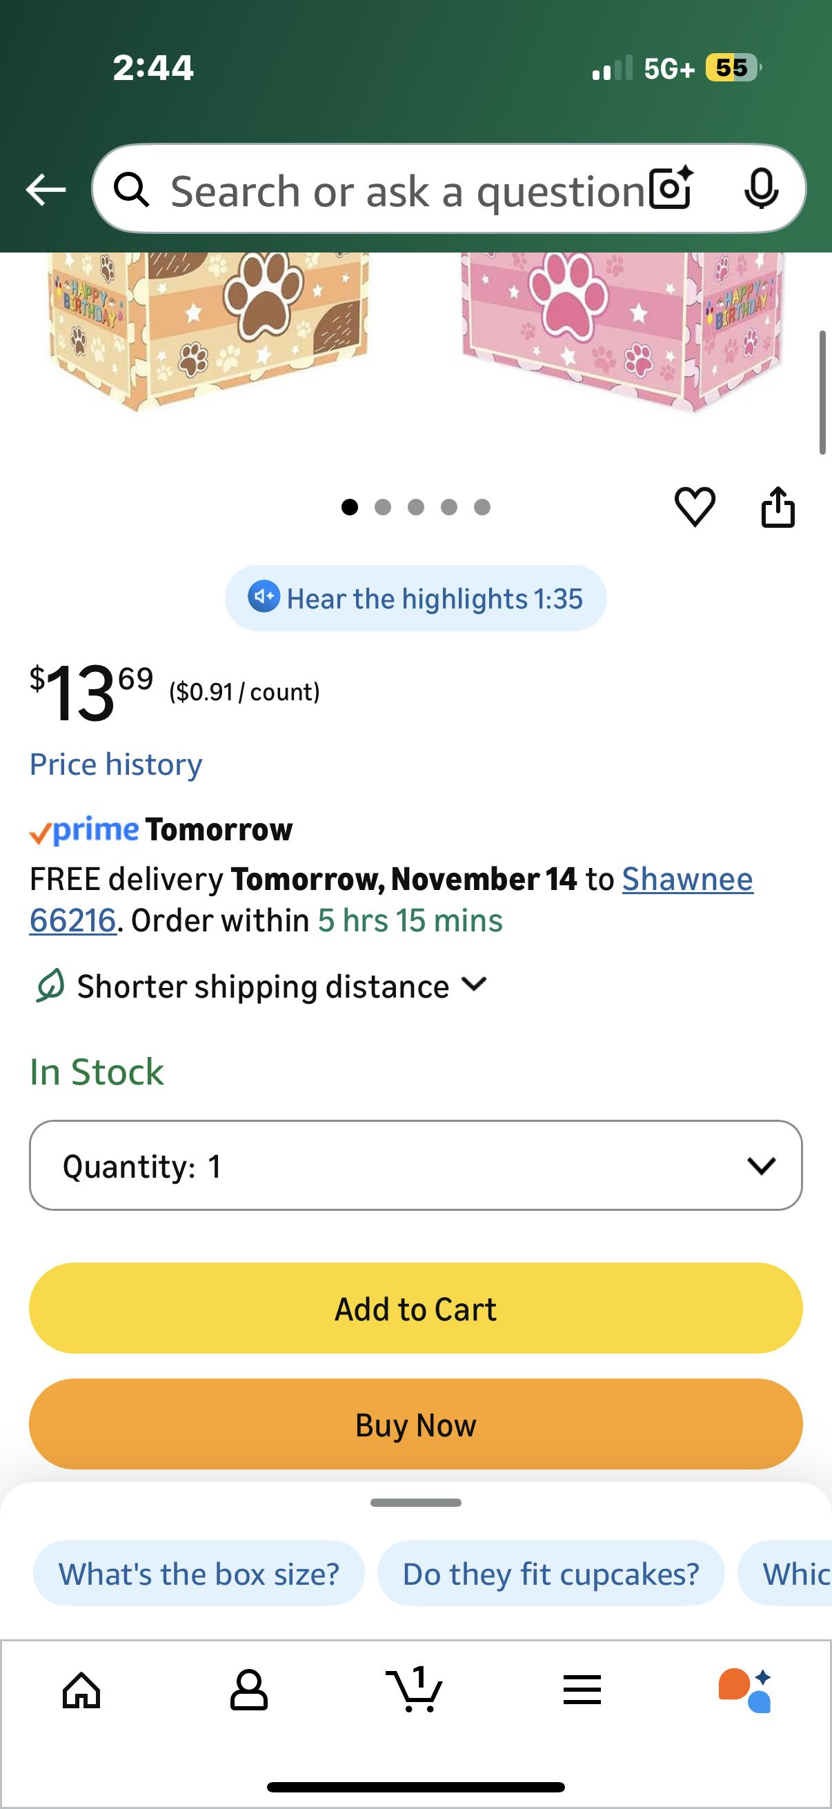Open camera lens search icon
The image size is (832, 1809).
(x=671, y=189)
